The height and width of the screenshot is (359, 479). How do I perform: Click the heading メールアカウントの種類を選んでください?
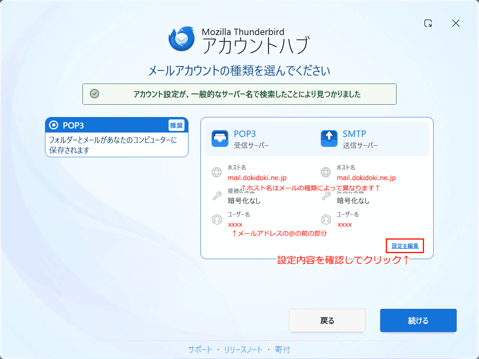[x=239, y=71]
